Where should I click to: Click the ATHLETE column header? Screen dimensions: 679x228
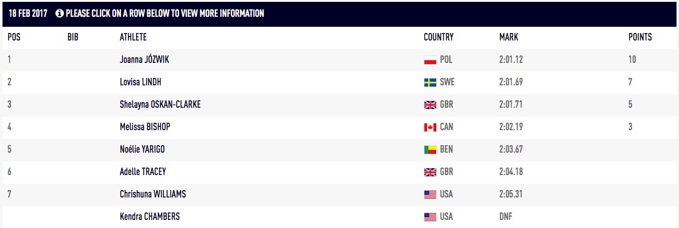[x=133, y=37]
